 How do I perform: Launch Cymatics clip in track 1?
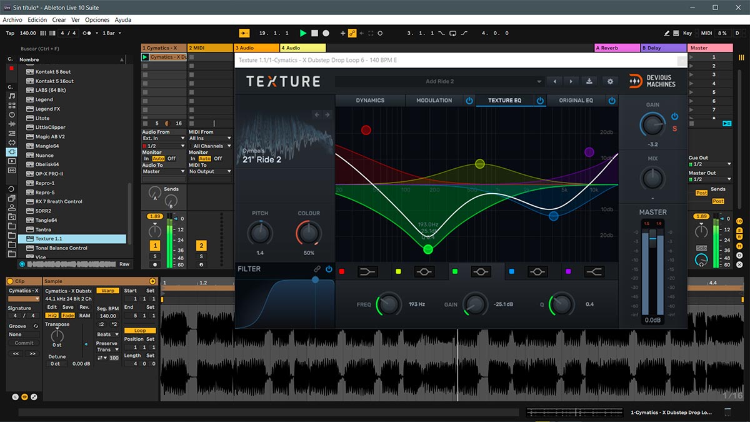(145, 57)
